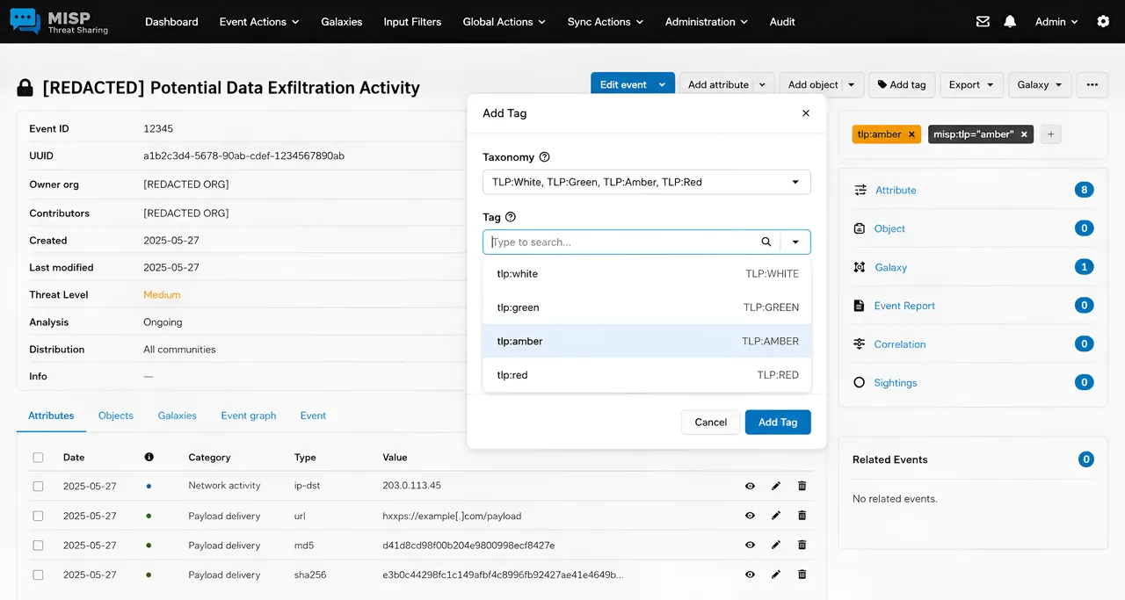
Task: Click the Attribute sliders icon in sidebar
Action: (860, 190)
